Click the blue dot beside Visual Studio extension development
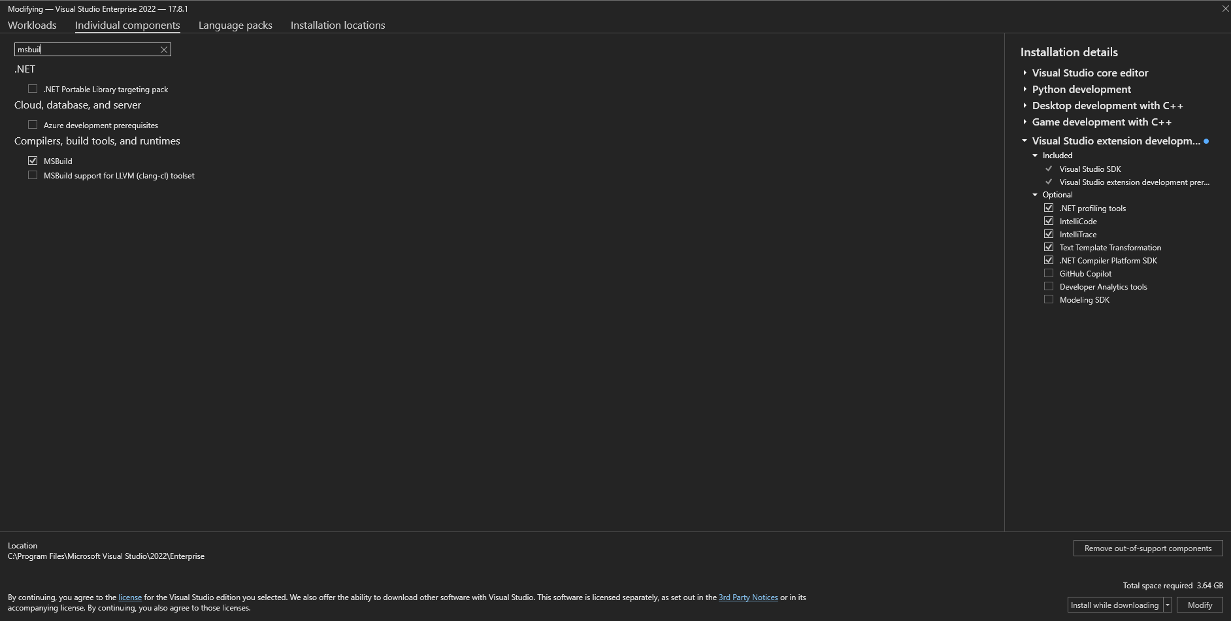This screenshot has width=1231, height=621. click(1206, 141)
